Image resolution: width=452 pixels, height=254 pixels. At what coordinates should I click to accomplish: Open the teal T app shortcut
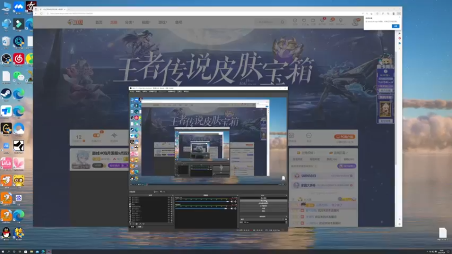6,111
